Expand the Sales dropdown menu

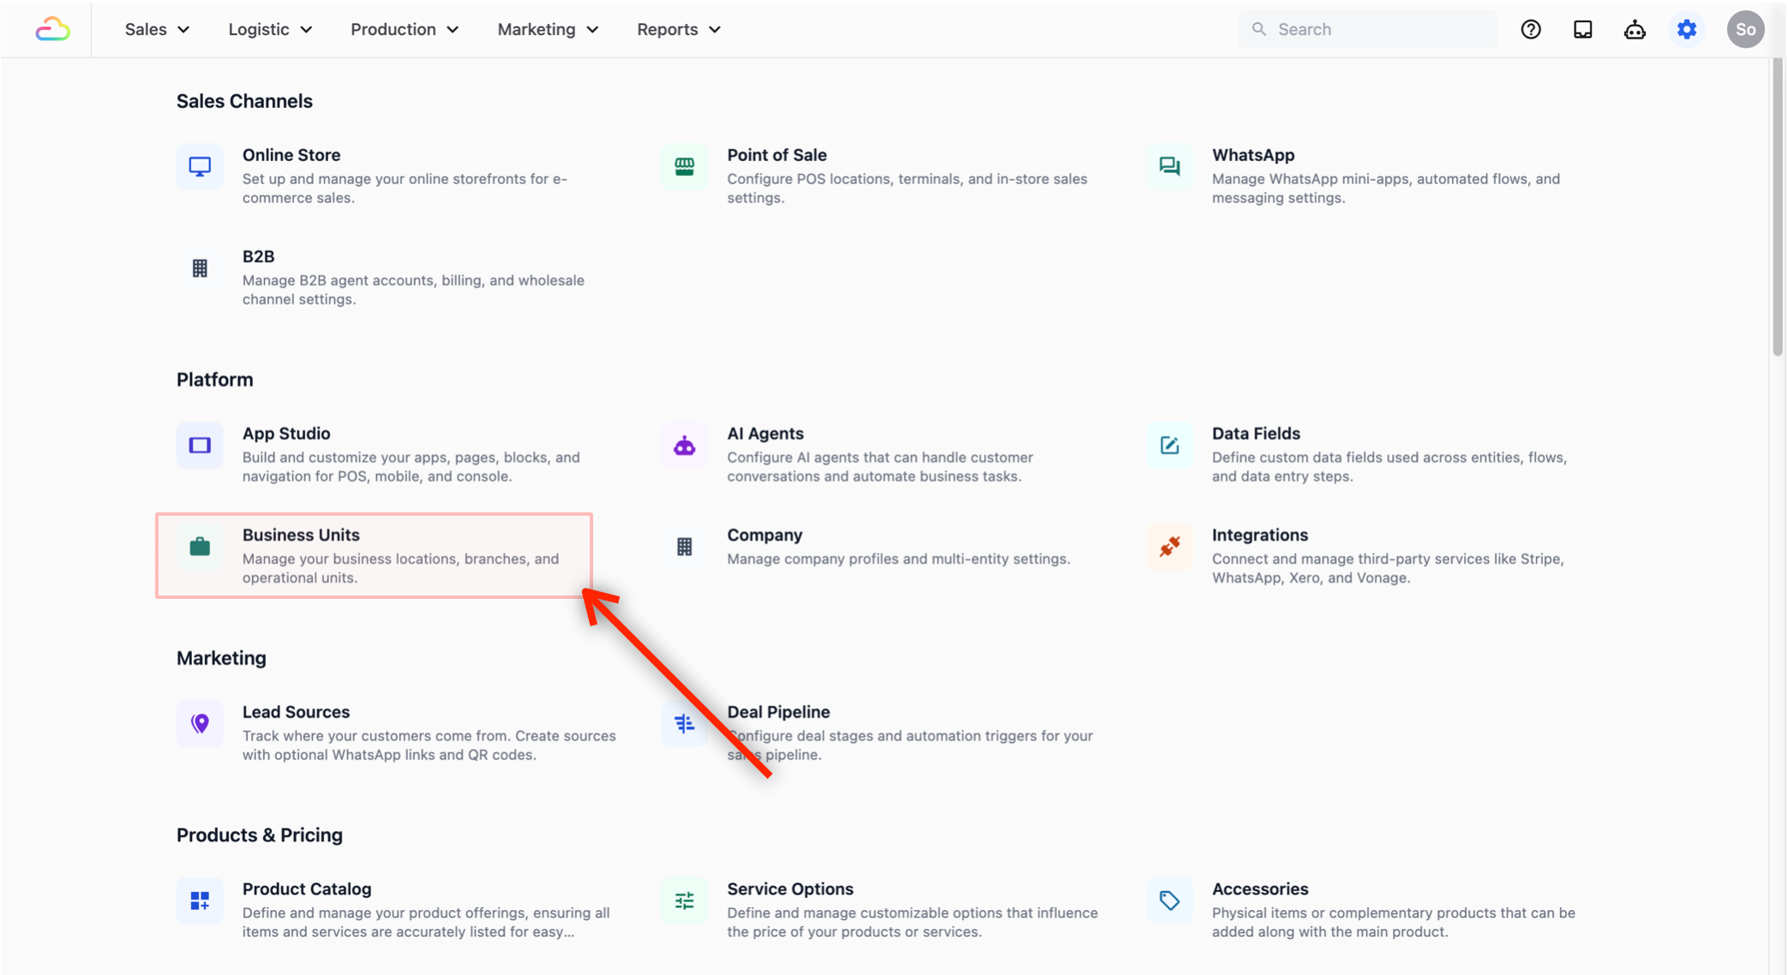(157, 29)
